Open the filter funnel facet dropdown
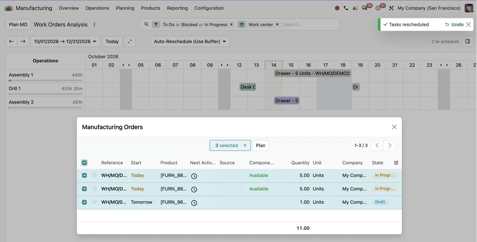The height and width of the screenshot is (242, 477). pos(156,24)
